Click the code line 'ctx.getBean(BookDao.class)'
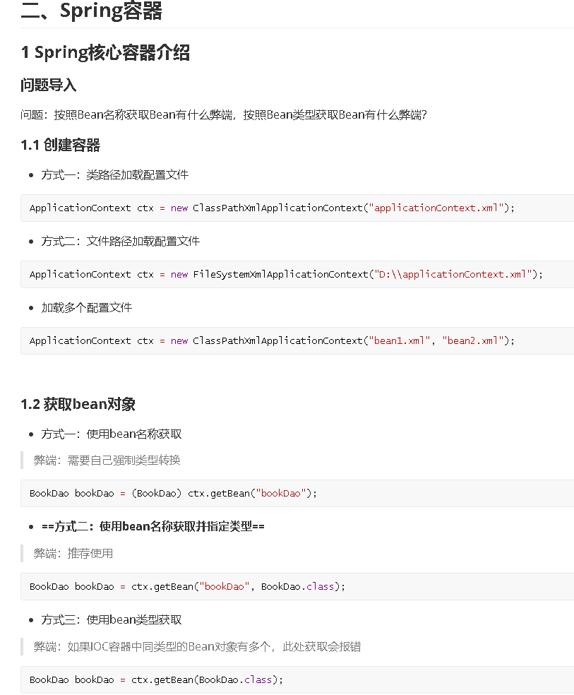This screenshot has height=695, width=574. click(156, 679)
